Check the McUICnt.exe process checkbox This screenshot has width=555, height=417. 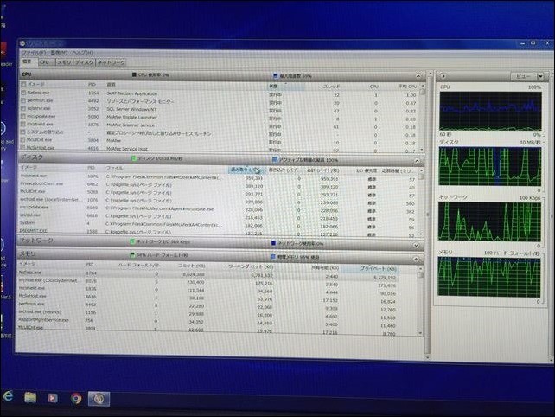[x=23, y=139]
